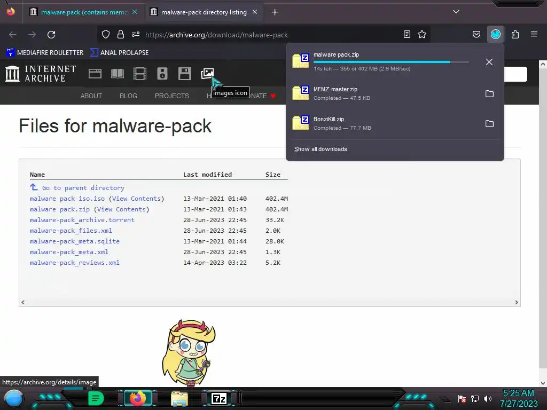This screenshot has width=547, height=410.
Task: Click BLOG in the archive navigation
Action: click(x=128, y=96)
